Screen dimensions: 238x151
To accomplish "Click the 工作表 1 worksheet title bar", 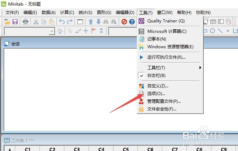I will click(119, 141).
